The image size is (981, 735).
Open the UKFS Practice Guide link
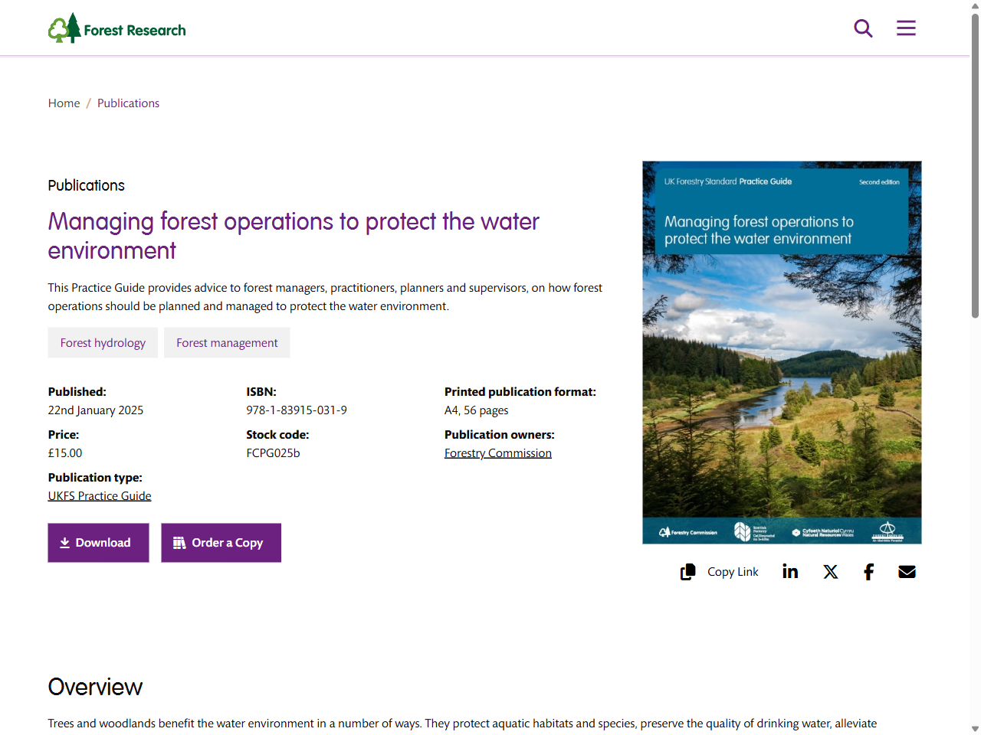point(100,495)
